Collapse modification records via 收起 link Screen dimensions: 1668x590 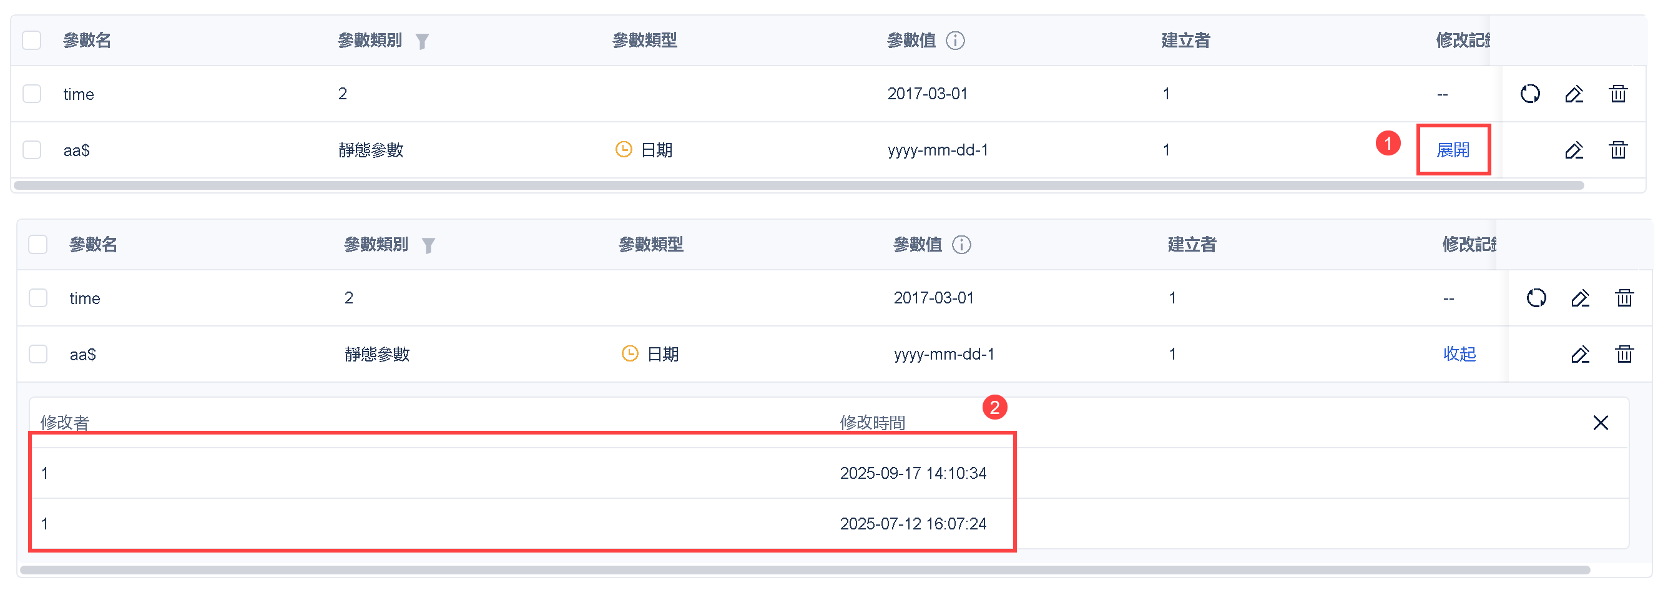point(1459,354)
